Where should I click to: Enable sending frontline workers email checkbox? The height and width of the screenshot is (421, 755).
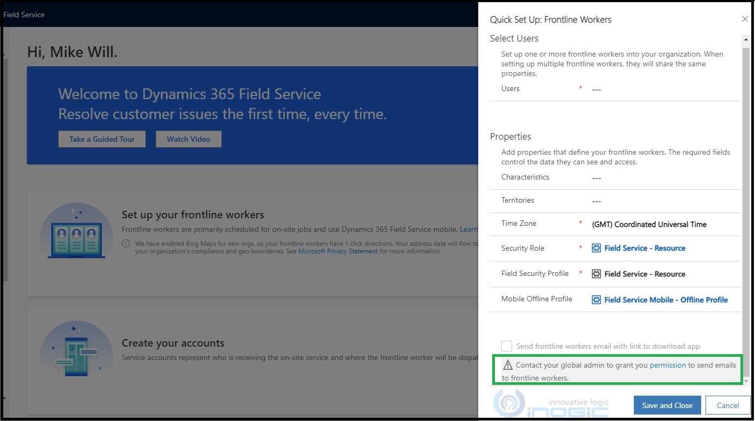[507, 346]
